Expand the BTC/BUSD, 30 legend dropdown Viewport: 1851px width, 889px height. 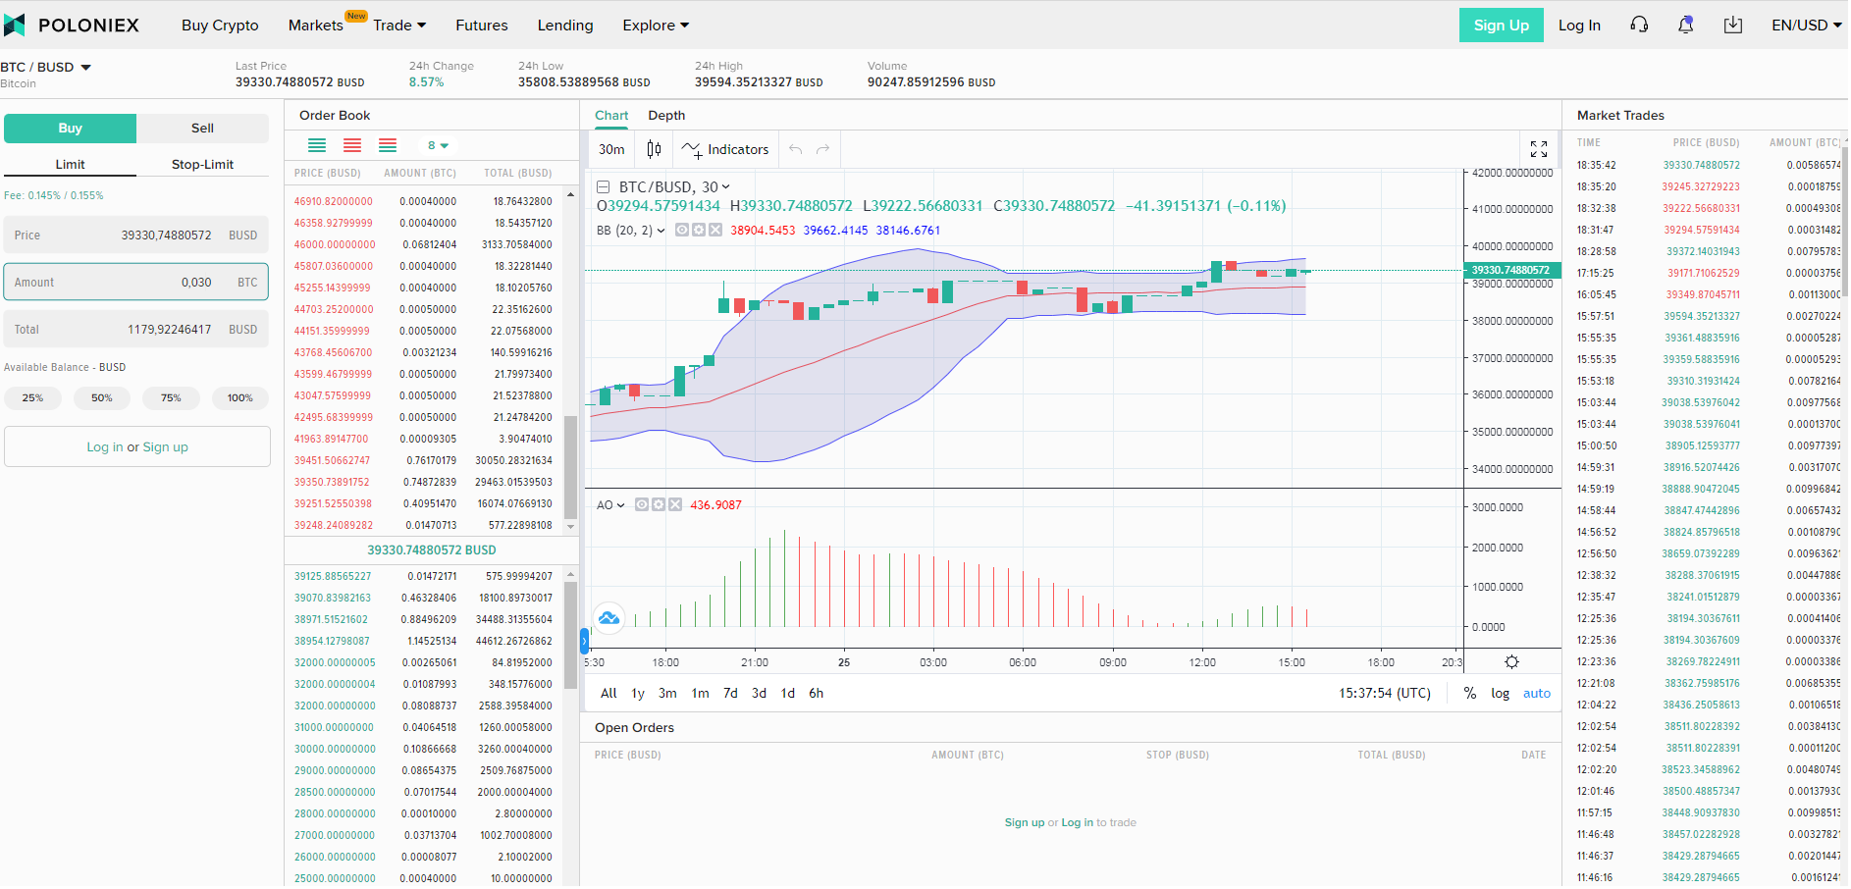725,186
